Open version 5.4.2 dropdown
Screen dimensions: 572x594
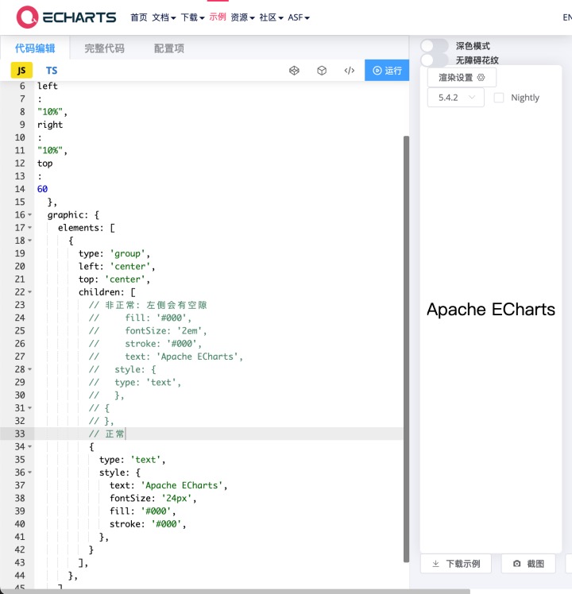[456, 98]
